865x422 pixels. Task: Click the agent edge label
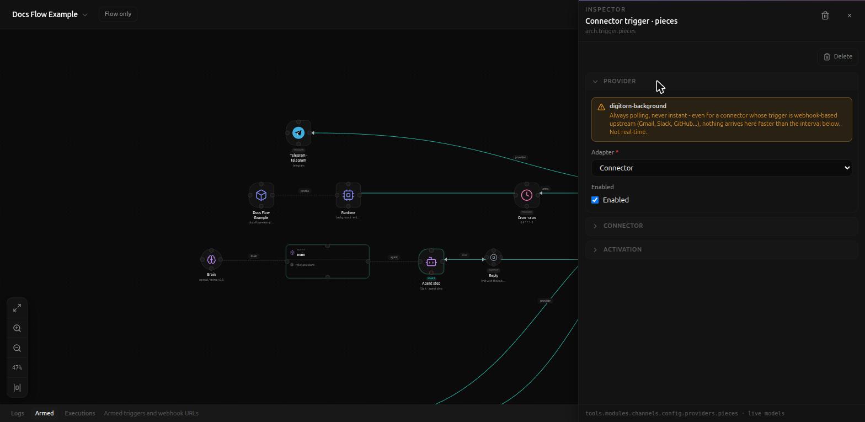(x=394, y=257)
